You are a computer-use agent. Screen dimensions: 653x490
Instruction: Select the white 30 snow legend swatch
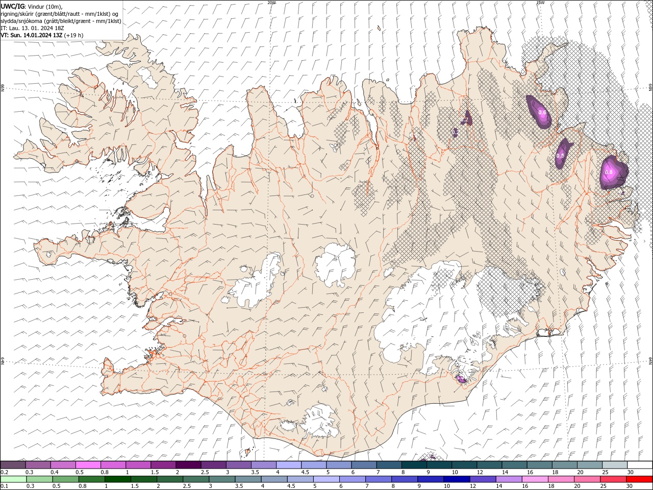(x=639, y=465)
